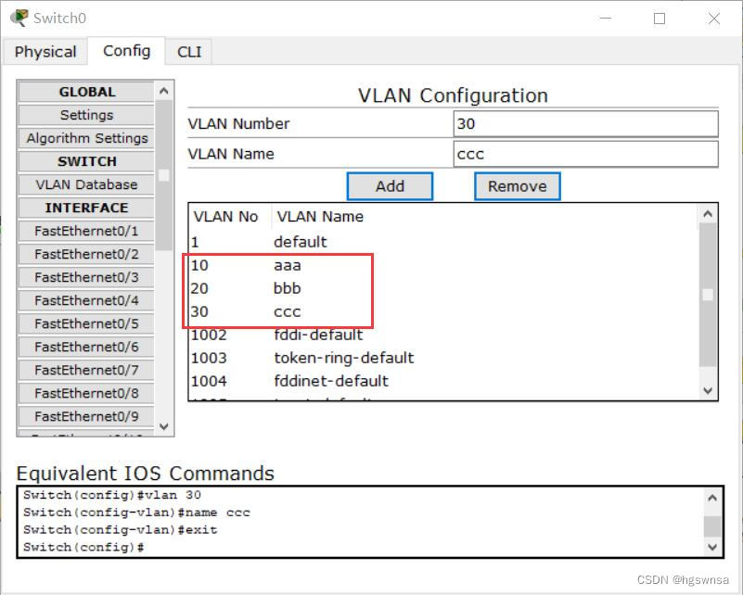Select VLAN 1004 fddinet-default row
The image size is (743, 595).
pyautogui.click(x=443, y=381)
